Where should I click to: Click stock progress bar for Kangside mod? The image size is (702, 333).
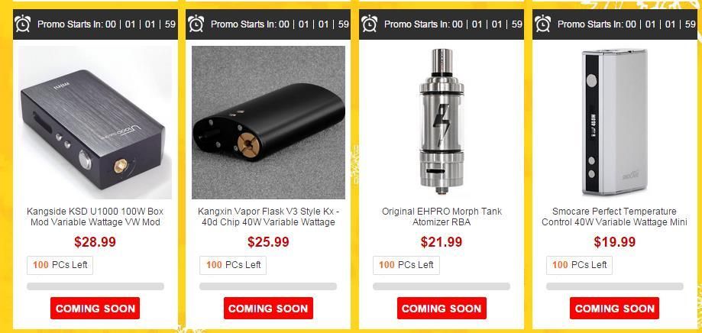tap(95, 286)
